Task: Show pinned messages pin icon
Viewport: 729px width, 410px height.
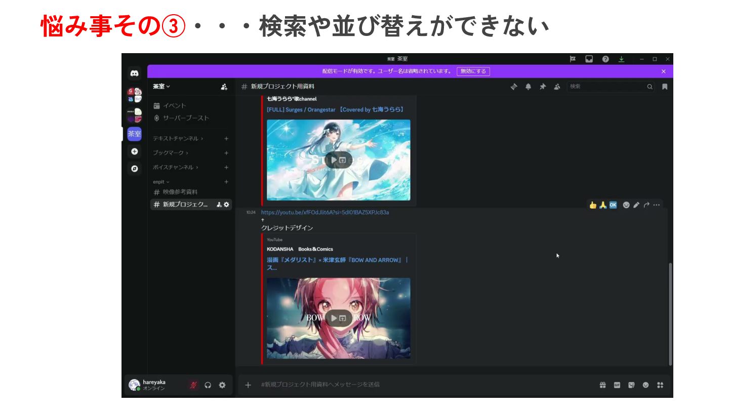Action: (x=542, y=87)
